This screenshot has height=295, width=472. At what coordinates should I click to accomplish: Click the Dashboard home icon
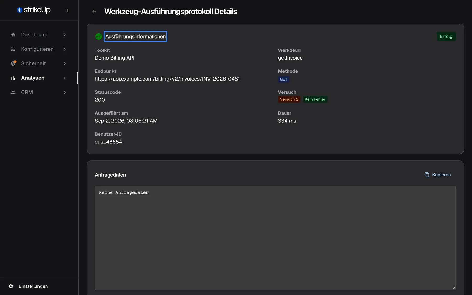point(13,35)
